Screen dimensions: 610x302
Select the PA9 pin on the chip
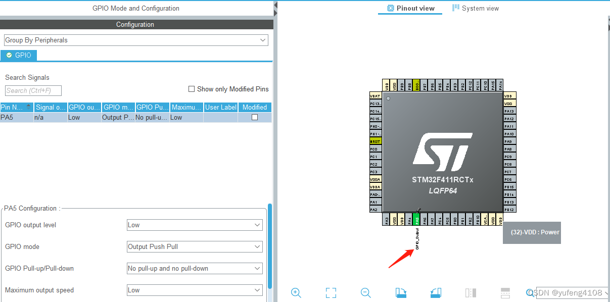[510, 141]
